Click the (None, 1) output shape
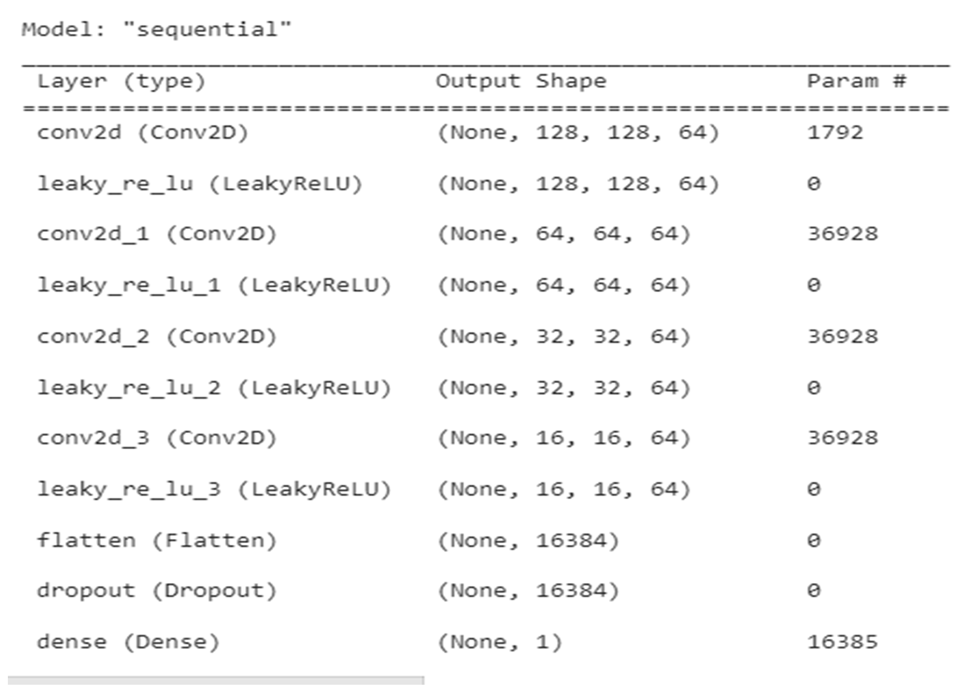Screen dimensions: 962x692 pyautogui.click(x=499, y=642)
